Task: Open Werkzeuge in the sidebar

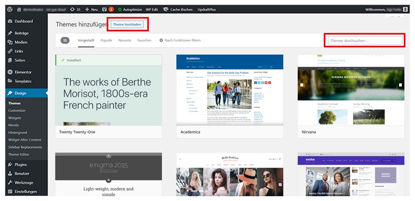Action: pos(27,182)
